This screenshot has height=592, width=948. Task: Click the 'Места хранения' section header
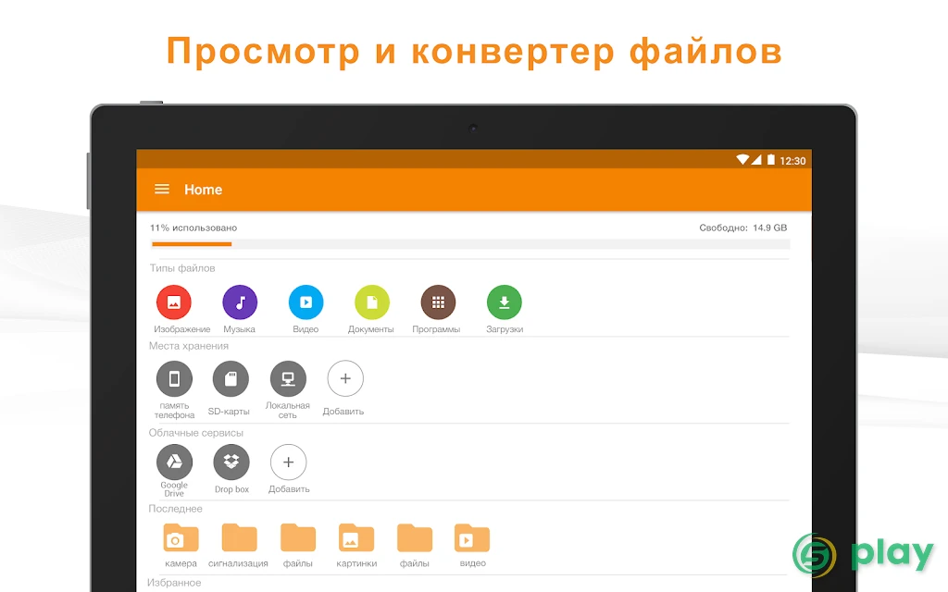pyautogui.click(x=189, y=346)
